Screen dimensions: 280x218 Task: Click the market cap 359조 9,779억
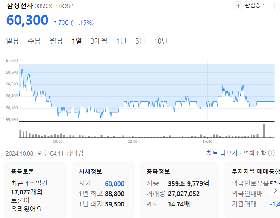(x=189, y=183)
